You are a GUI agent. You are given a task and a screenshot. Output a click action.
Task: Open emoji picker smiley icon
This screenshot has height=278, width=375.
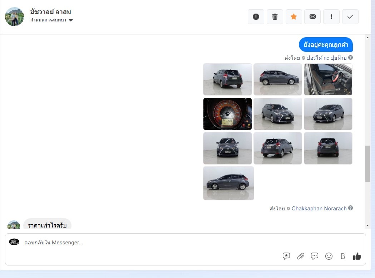tap(329, 256)
